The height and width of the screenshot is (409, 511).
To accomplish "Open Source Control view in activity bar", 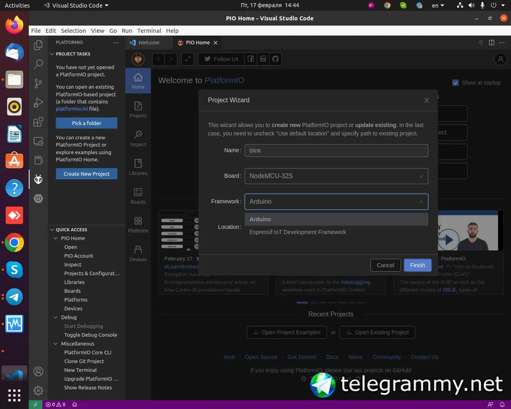I will (38, 83).
